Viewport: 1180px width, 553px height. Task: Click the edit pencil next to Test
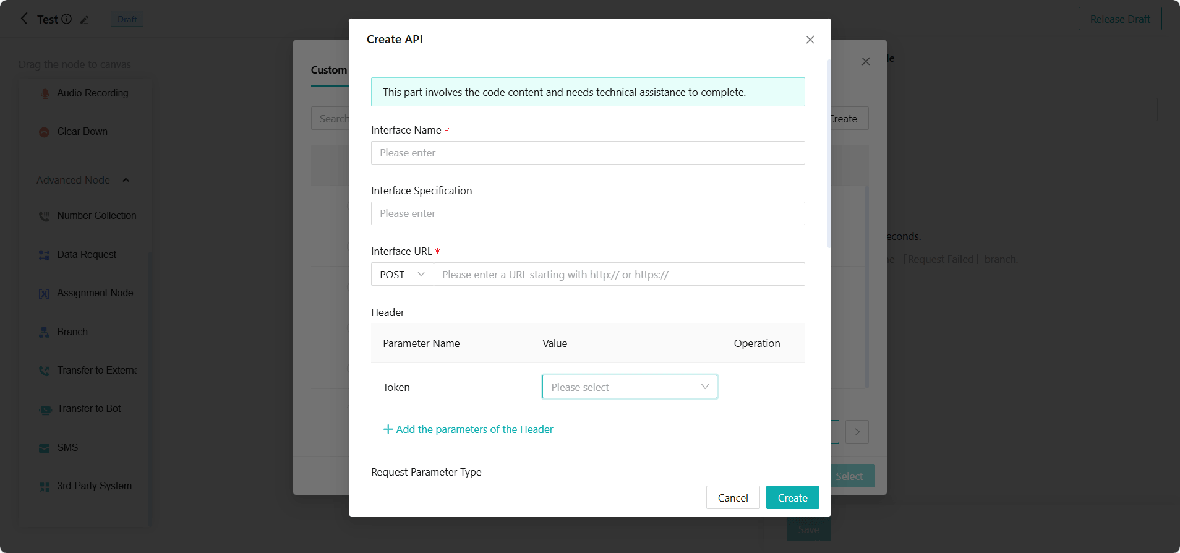[84, 20]
